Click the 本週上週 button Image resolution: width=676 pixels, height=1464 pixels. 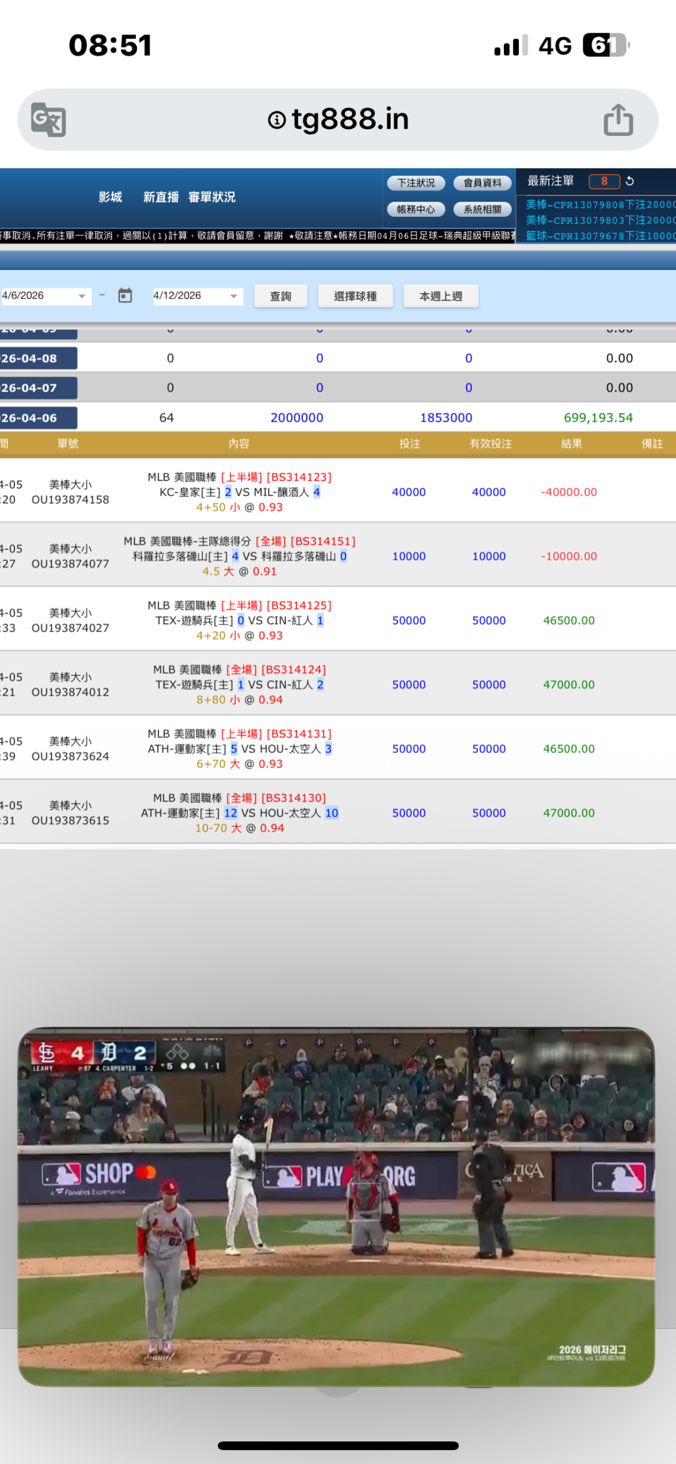click(441, 296)
